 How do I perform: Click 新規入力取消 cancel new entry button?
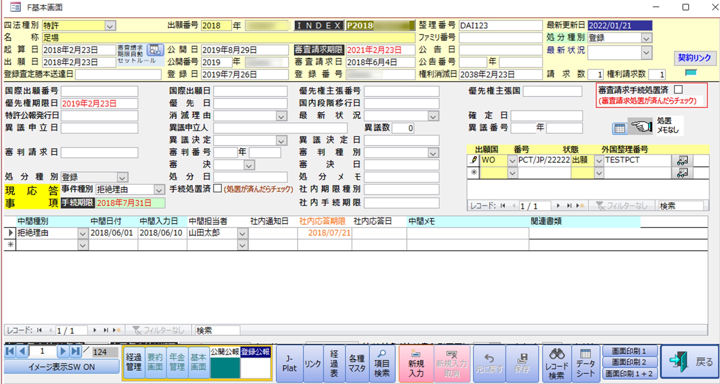452,364
